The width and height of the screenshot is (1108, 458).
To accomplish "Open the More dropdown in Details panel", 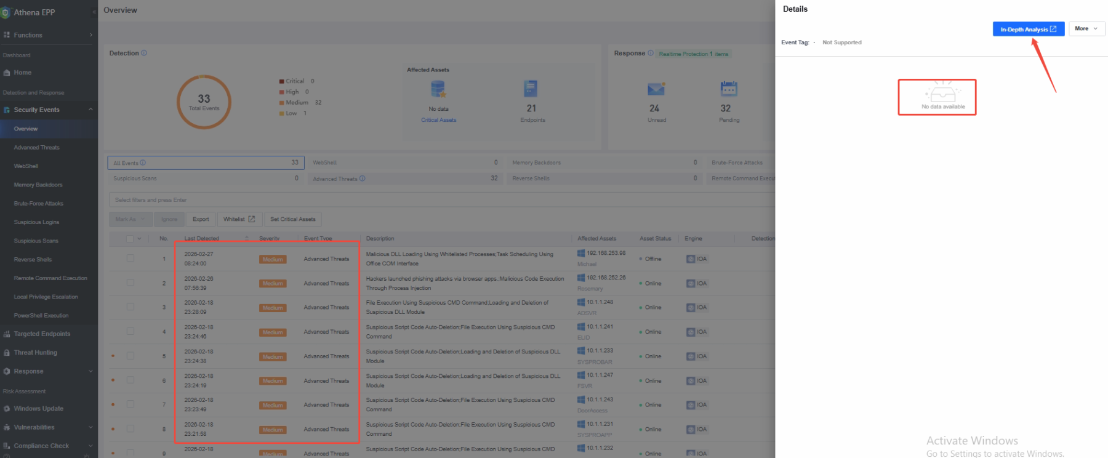I will pyautogui.click(x=1086, y=29).
